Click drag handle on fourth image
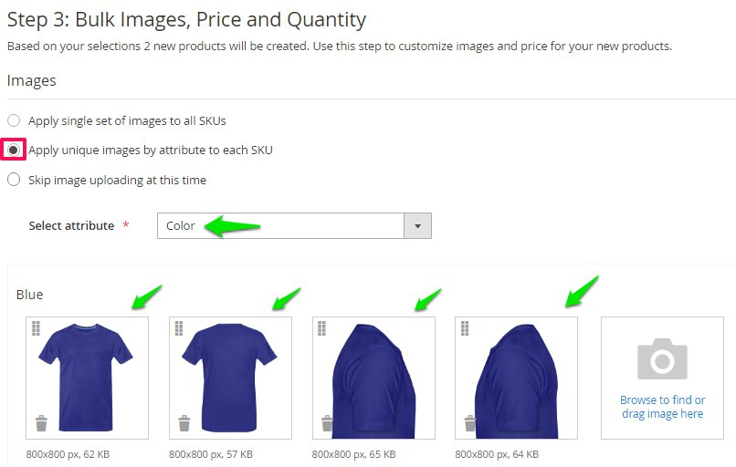 [x=466, y=327]
